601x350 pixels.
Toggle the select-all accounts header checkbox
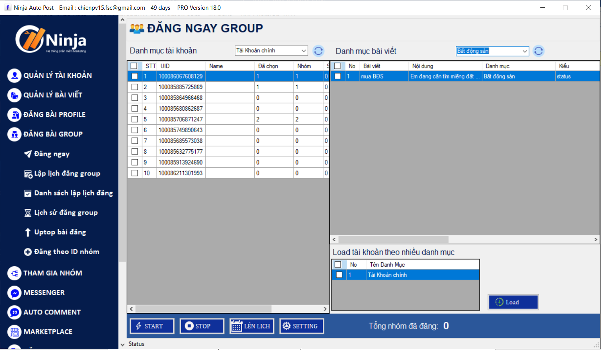(134, 66)
